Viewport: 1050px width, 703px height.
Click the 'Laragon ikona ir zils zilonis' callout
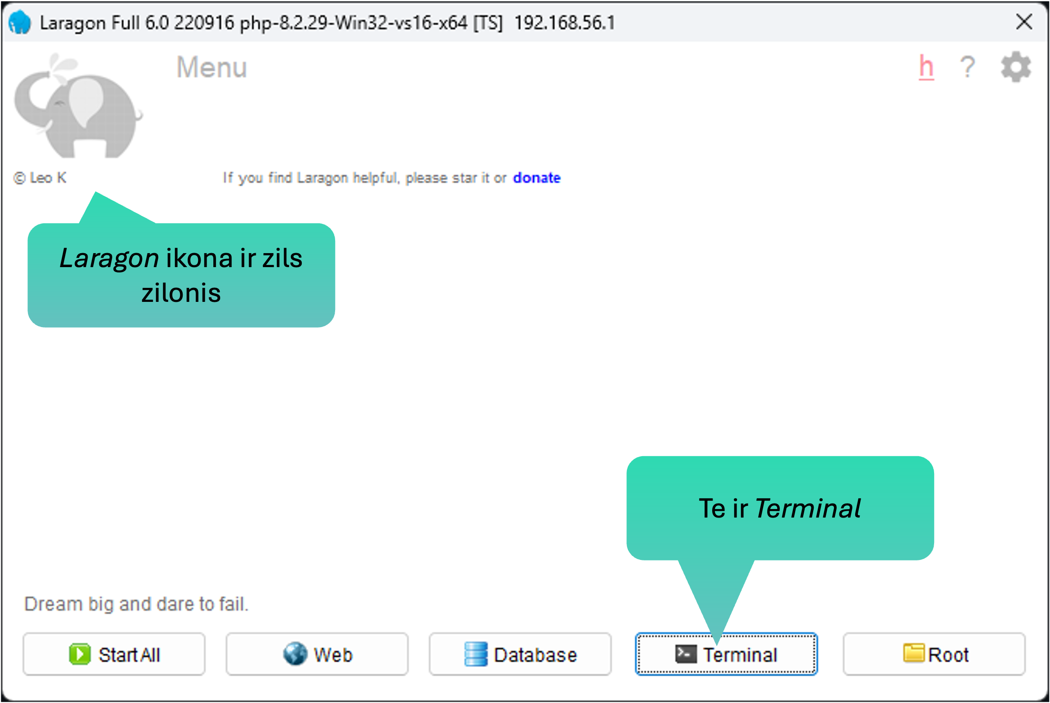coord(181,275)
